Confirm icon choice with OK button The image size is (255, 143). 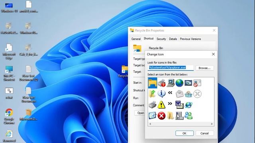(x=184, y=133)
